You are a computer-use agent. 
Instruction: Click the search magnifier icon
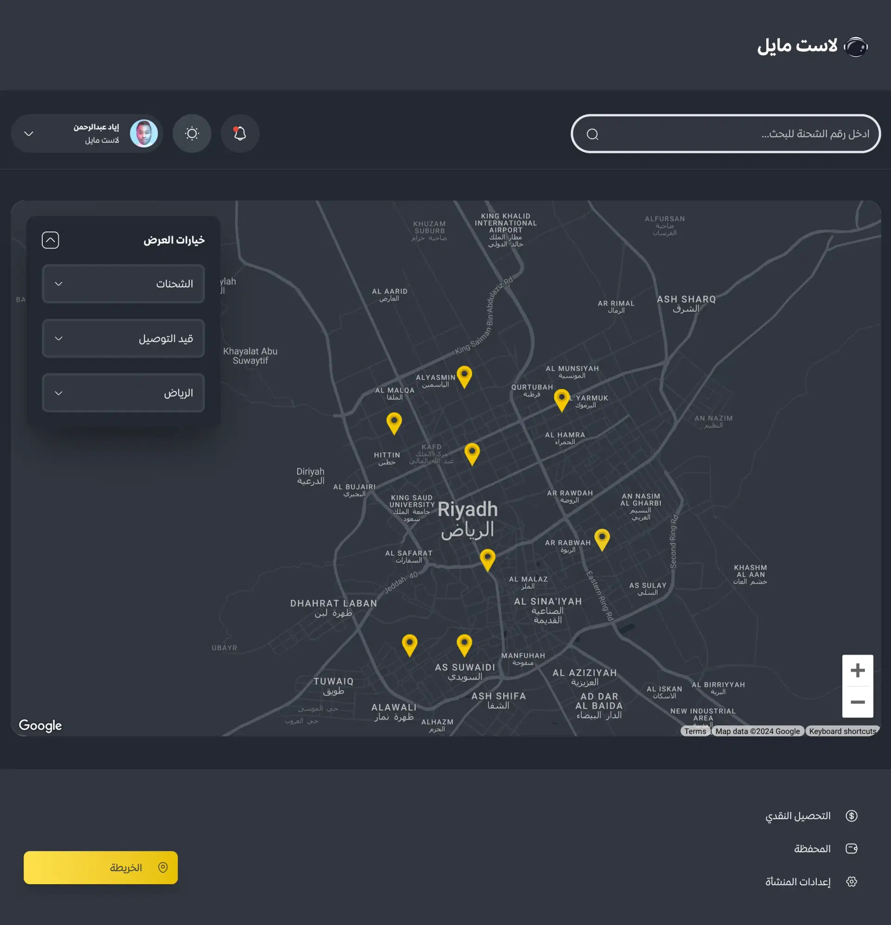pyautogui.click(x=592, y=135)
